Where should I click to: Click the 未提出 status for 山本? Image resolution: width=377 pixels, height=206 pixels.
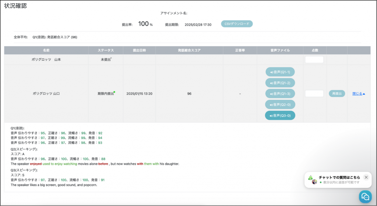(105, 59)
